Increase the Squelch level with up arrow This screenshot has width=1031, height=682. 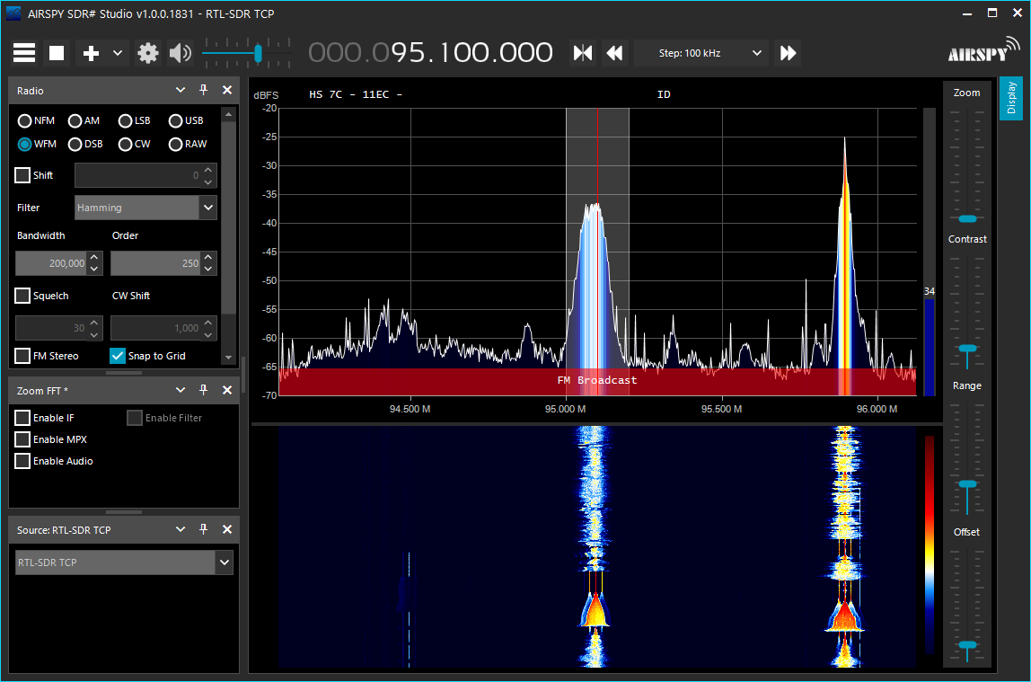94,322
